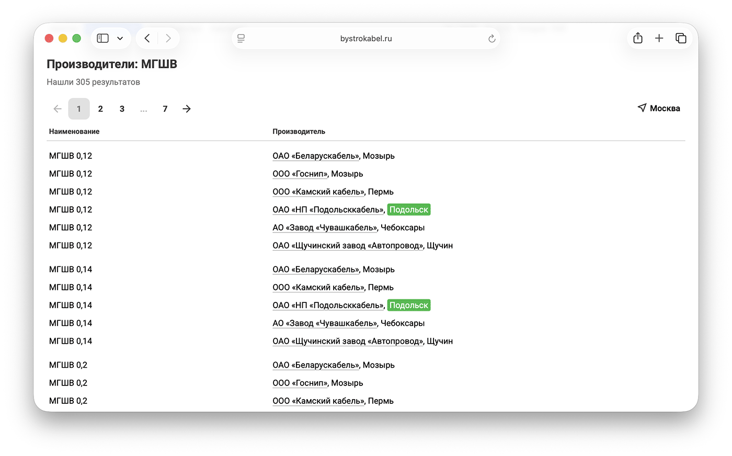Click the 'Производители: МГШВ' page heading
The height and width of the screenshot is (456, 732).
112,64
